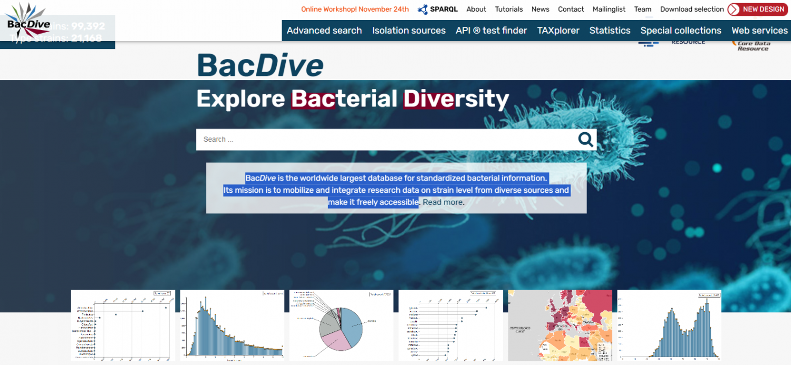Click the New Design arrow icon
Viewport: 791px width, 365px height.
click(x=734, y=9)
